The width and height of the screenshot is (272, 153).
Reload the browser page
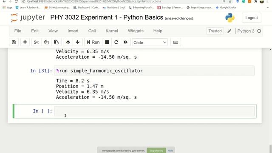pyautogui.click(x=16, y=1)
